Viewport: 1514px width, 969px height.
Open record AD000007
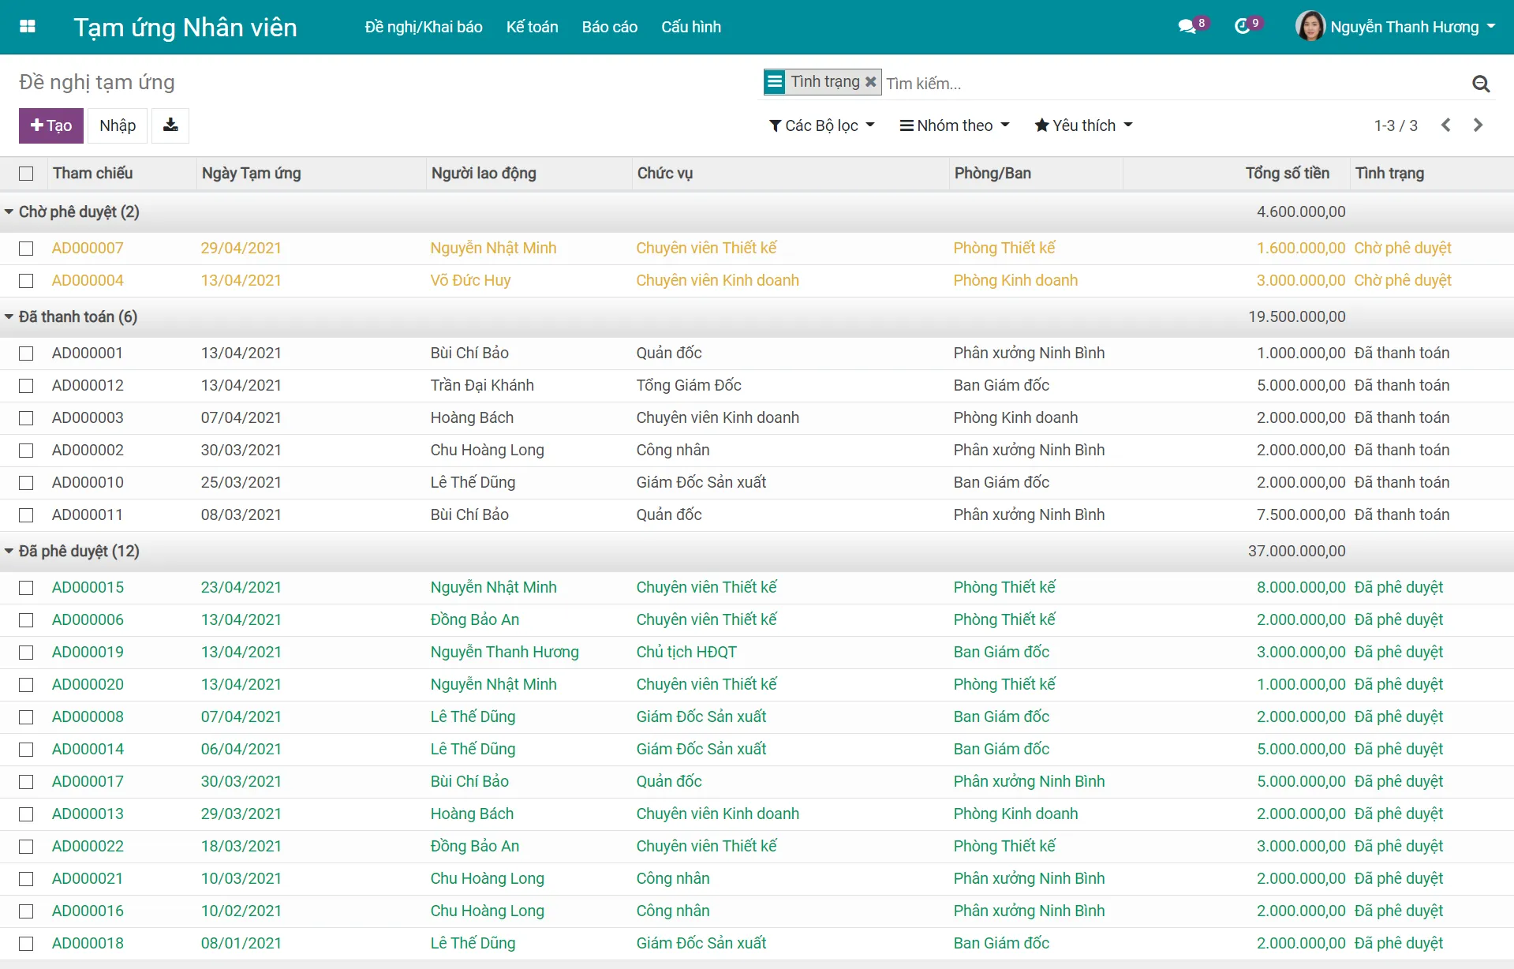[x=88, y=249]
